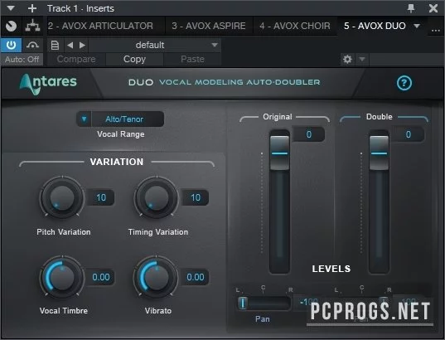445x340 pixels.
Task: Click the Compare button
Action: coord(76,59)
